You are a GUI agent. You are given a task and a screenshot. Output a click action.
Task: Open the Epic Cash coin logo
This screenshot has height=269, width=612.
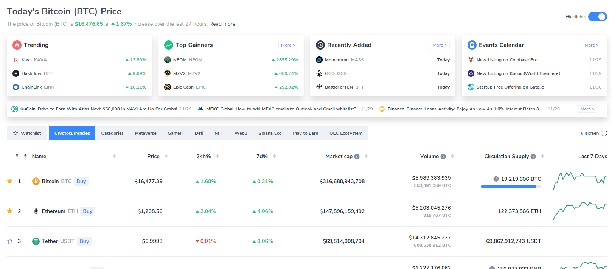(x=168, y=87)
